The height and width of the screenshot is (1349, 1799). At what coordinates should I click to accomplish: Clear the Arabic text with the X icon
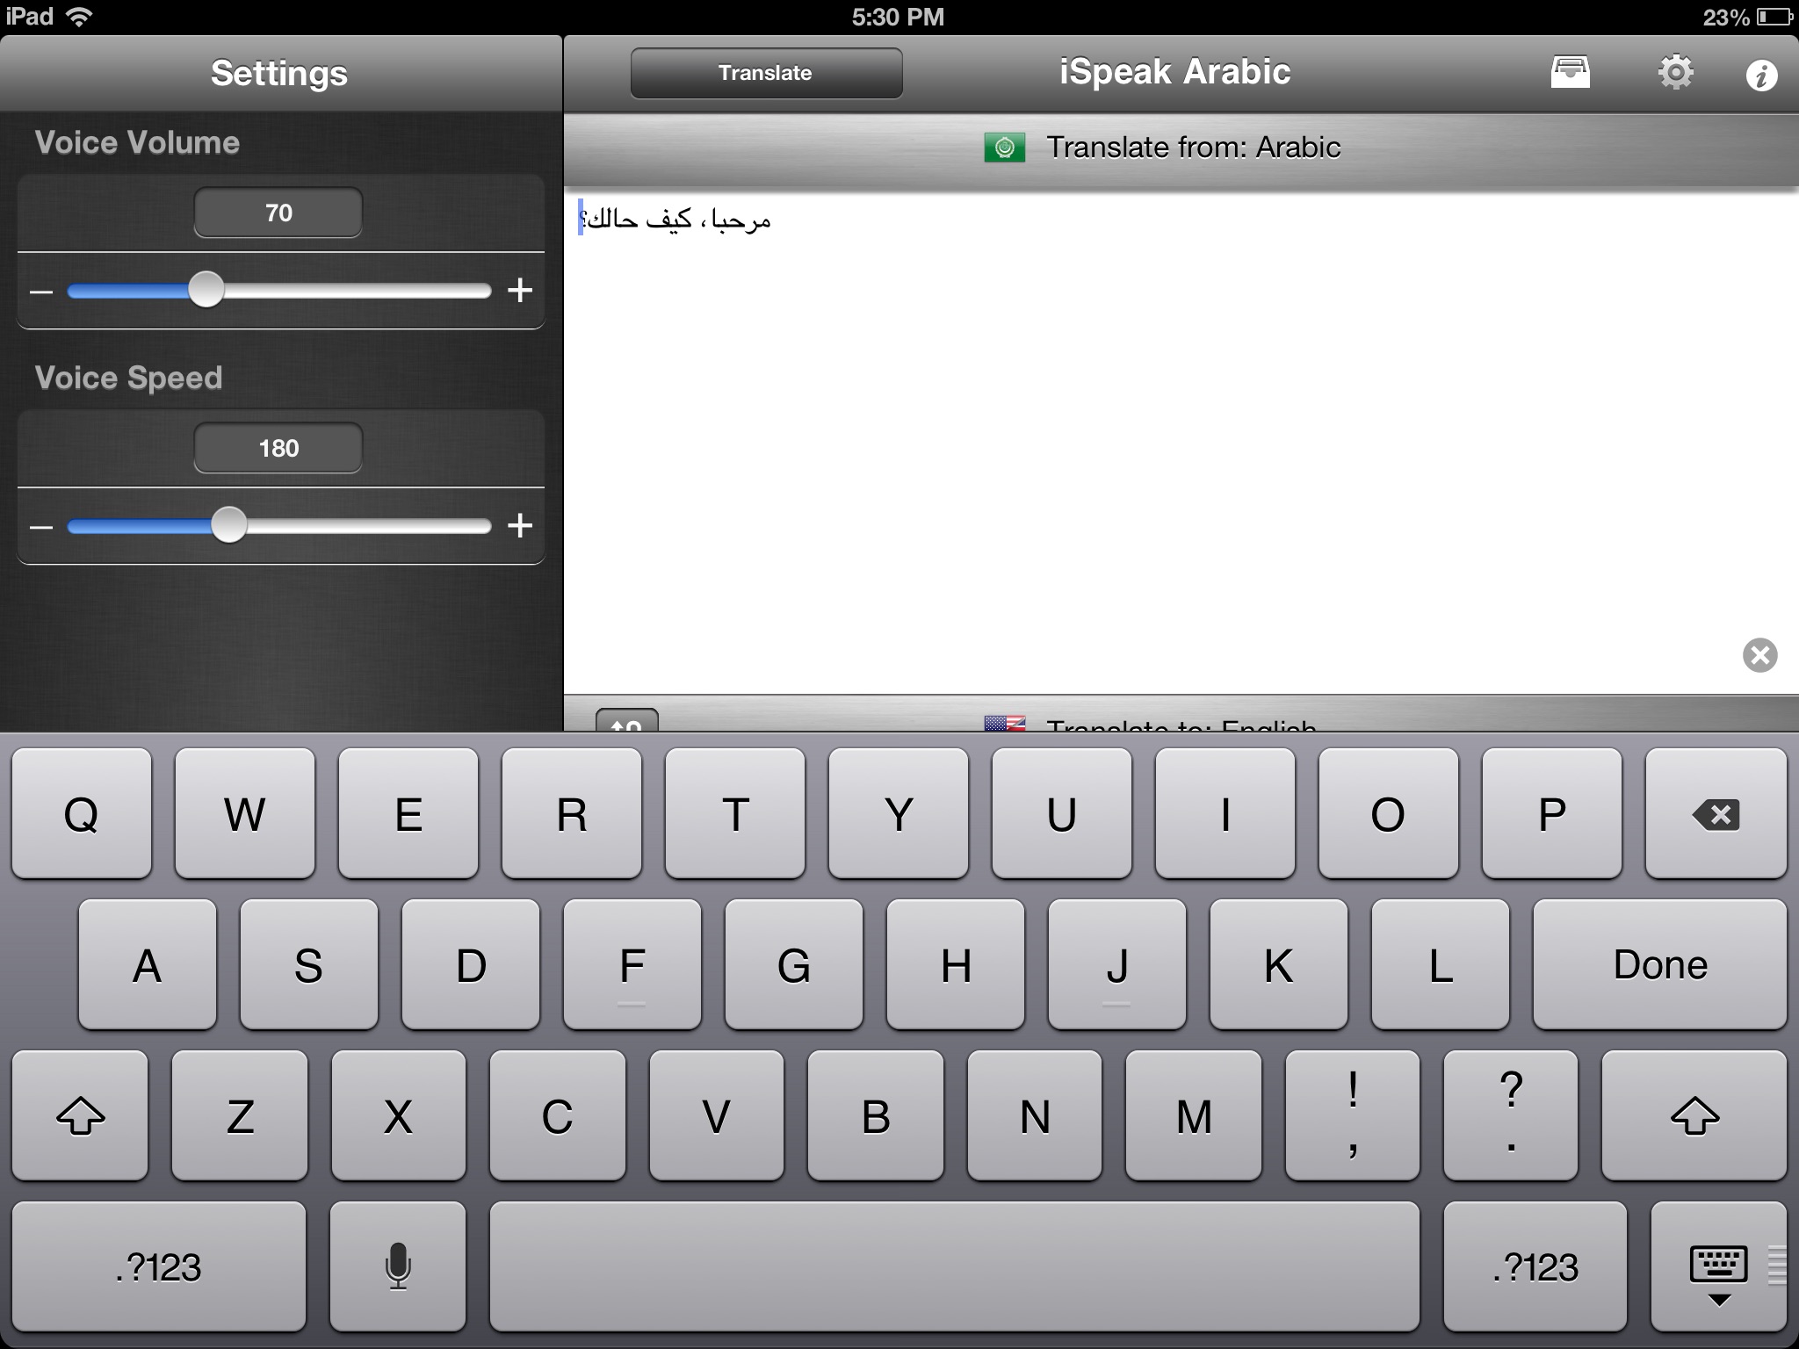point(1759,655)
